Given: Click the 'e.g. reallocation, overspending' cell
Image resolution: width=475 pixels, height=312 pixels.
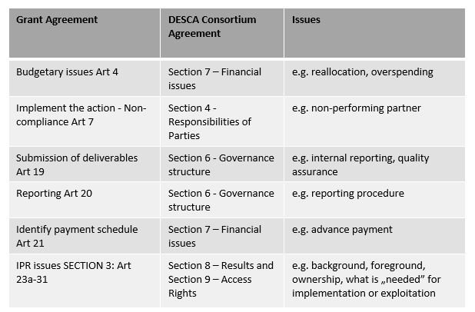Looking at the screenshot, I should pyautogui.click(x=363, y=72).
